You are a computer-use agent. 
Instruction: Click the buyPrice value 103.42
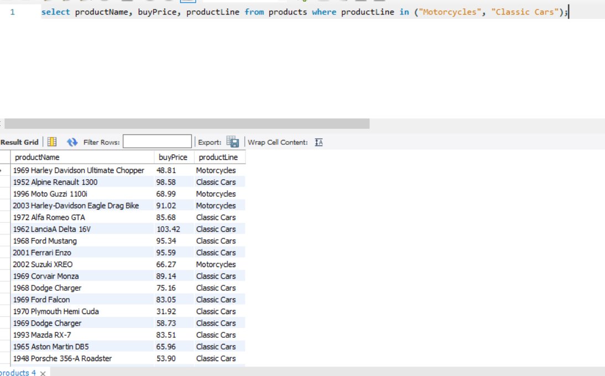168,229
